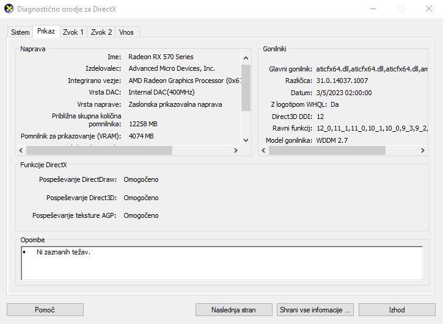Viewport: 443px width, 324px height.
Task: Click the DirectX icon in title bar
Action: click(x=9, y=9)
